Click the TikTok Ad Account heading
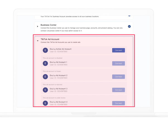Viewport: 168px width, 126px height. pos(50,39)
